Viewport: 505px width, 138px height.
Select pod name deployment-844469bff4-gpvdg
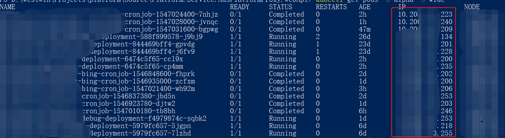tap(143, 44)
